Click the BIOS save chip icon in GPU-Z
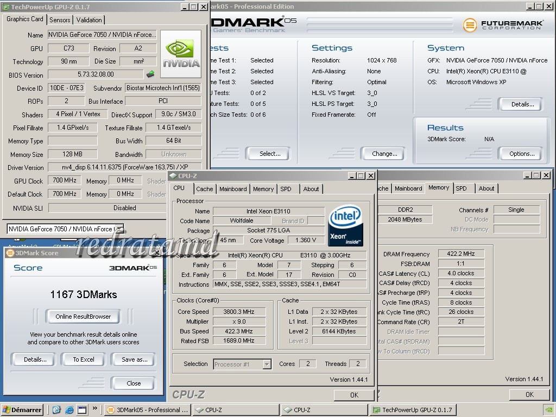Image resolution: width=556 pixels, height=417 pixels. pyautogui.click(x=150, y=74)
